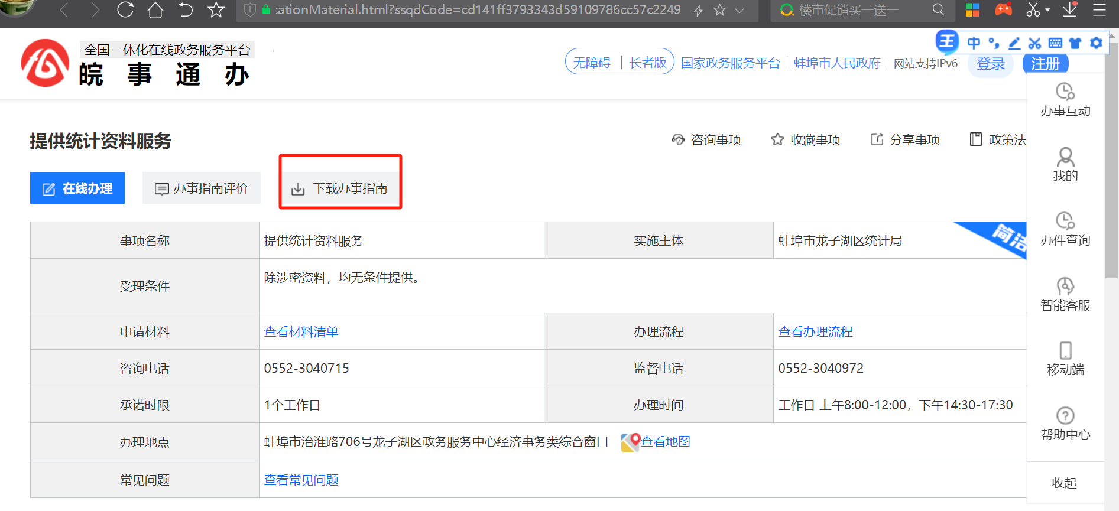Collapse sidebar with 收起

click(1064, 483)
